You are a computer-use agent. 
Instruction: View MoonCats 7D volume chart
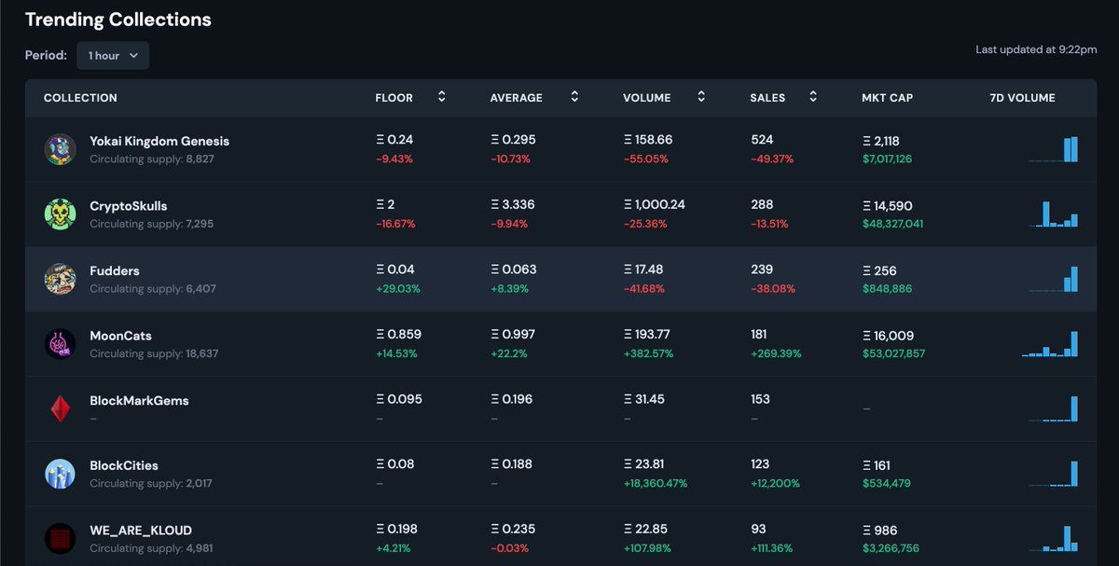[x=1049, y=343]
